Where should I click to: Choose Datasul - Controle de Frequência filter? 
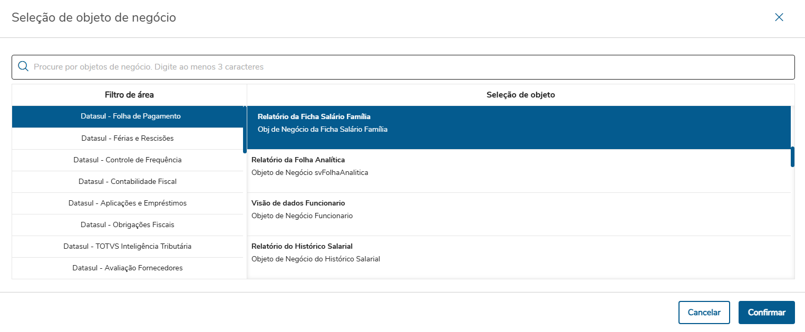point(128,160)
